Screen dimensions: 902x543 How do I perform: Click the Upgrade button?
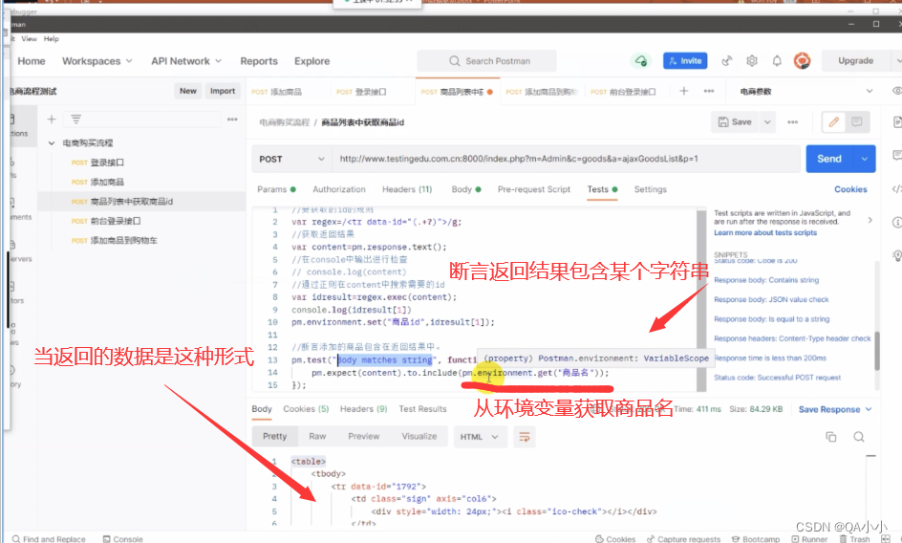coord(855,60)
